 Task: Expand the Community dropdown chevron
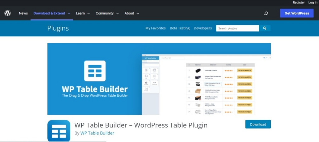pyautogui.click(x=117, y=13)
